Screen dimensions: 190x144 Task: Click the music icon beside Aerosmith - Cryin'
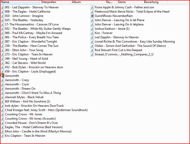click(3, 84)
